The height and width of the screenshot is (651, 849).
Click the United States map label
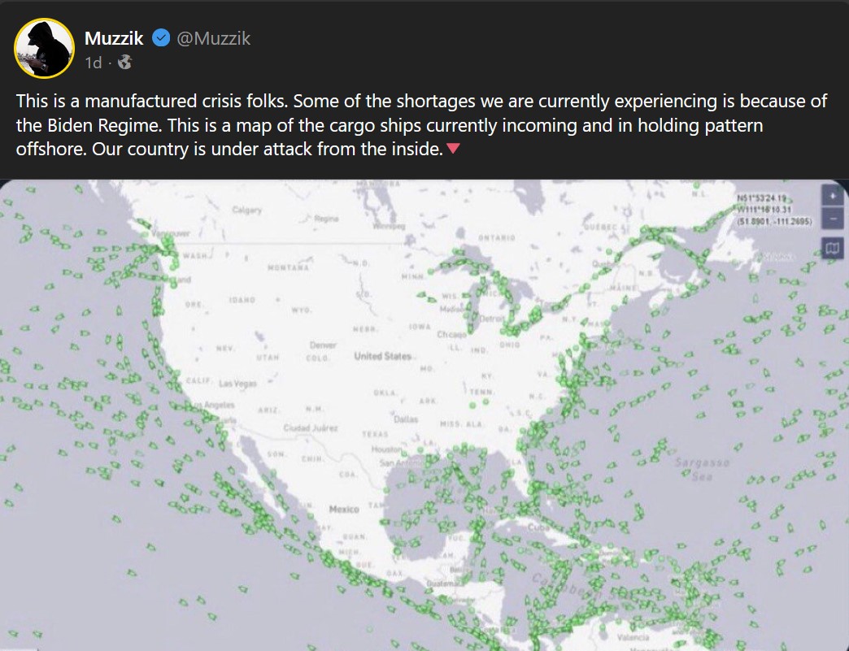tap(382, 356)
